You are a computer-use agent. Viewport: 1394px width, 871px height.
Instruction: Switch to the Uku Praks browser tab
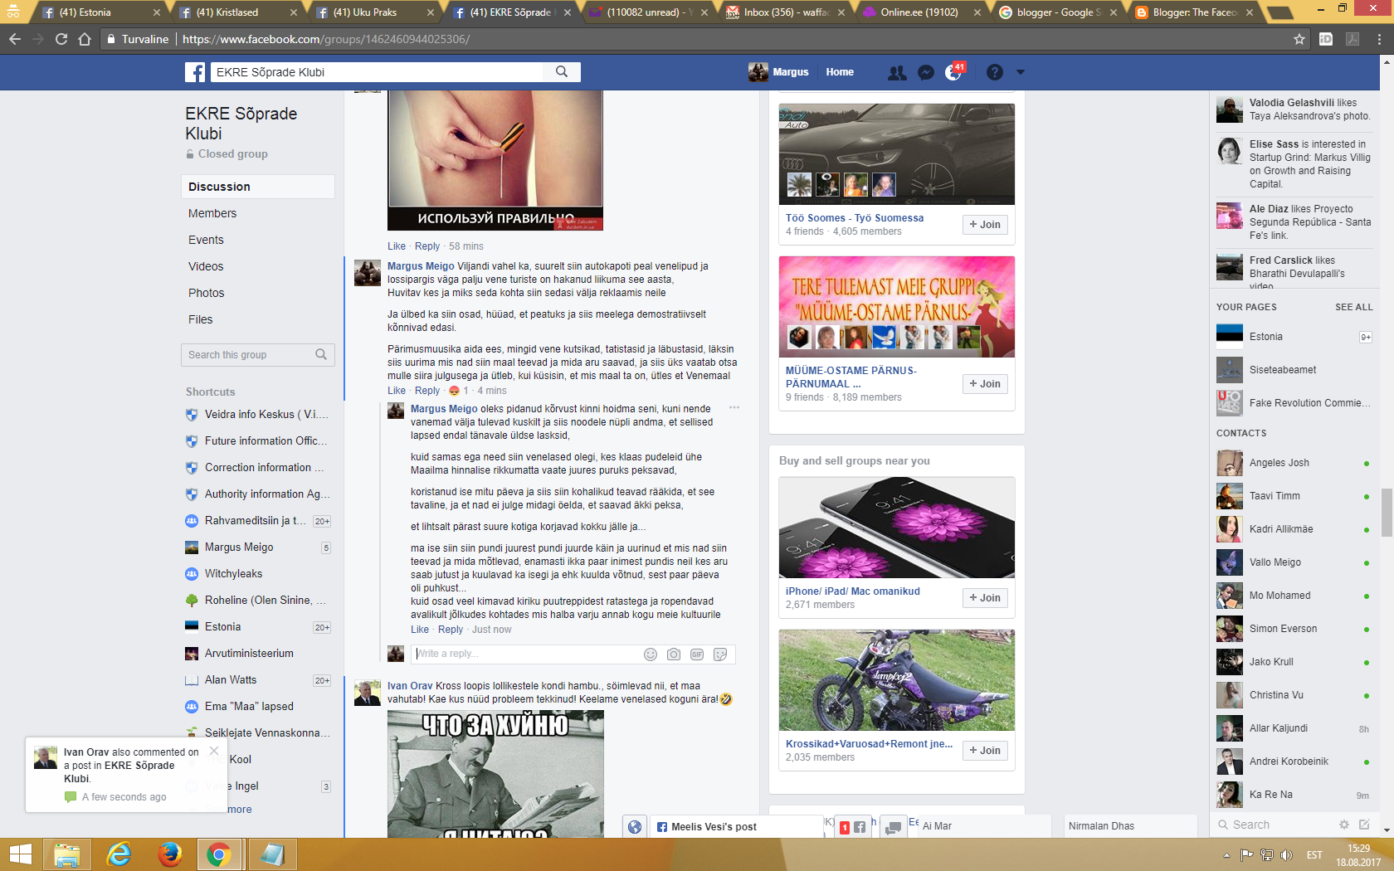(x=373, y=12)
